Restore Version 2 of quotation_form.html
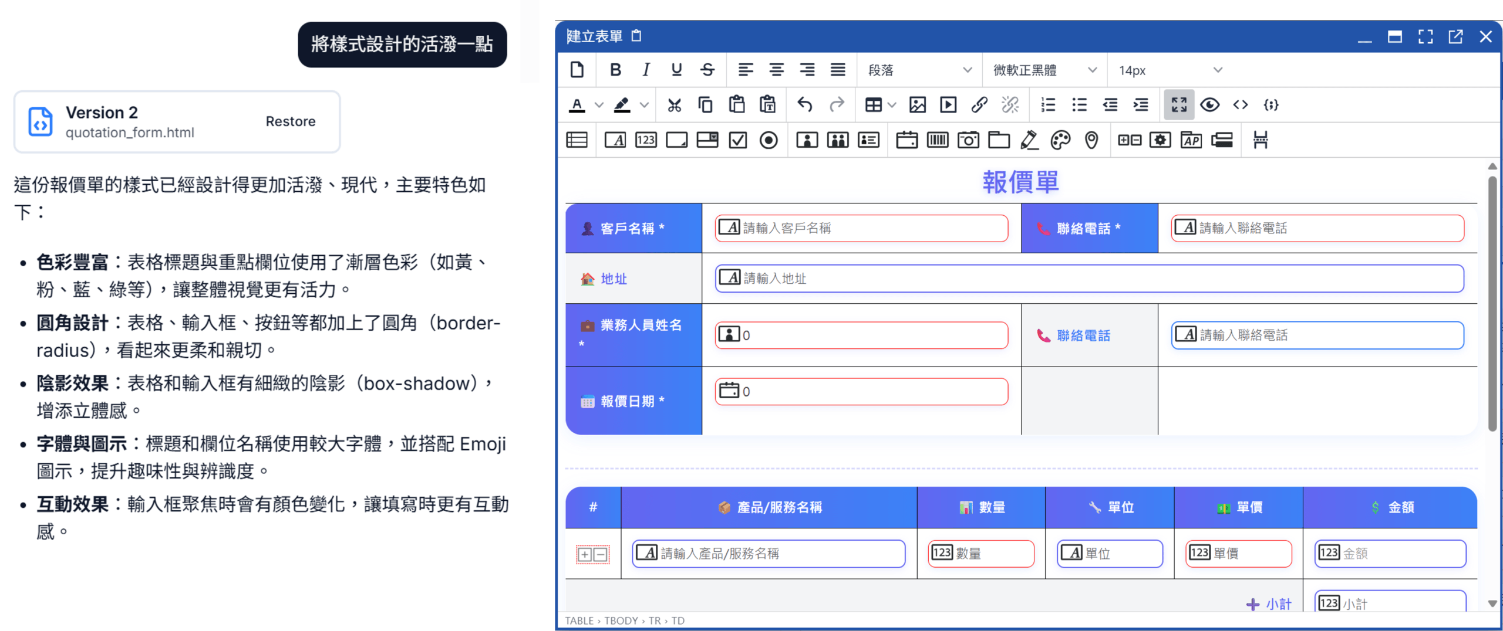Viewport: 1503px width, 631px height. [290, 121]
